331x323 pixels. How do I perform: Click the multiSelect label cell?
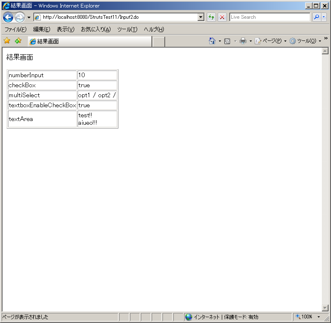point(42,95)
